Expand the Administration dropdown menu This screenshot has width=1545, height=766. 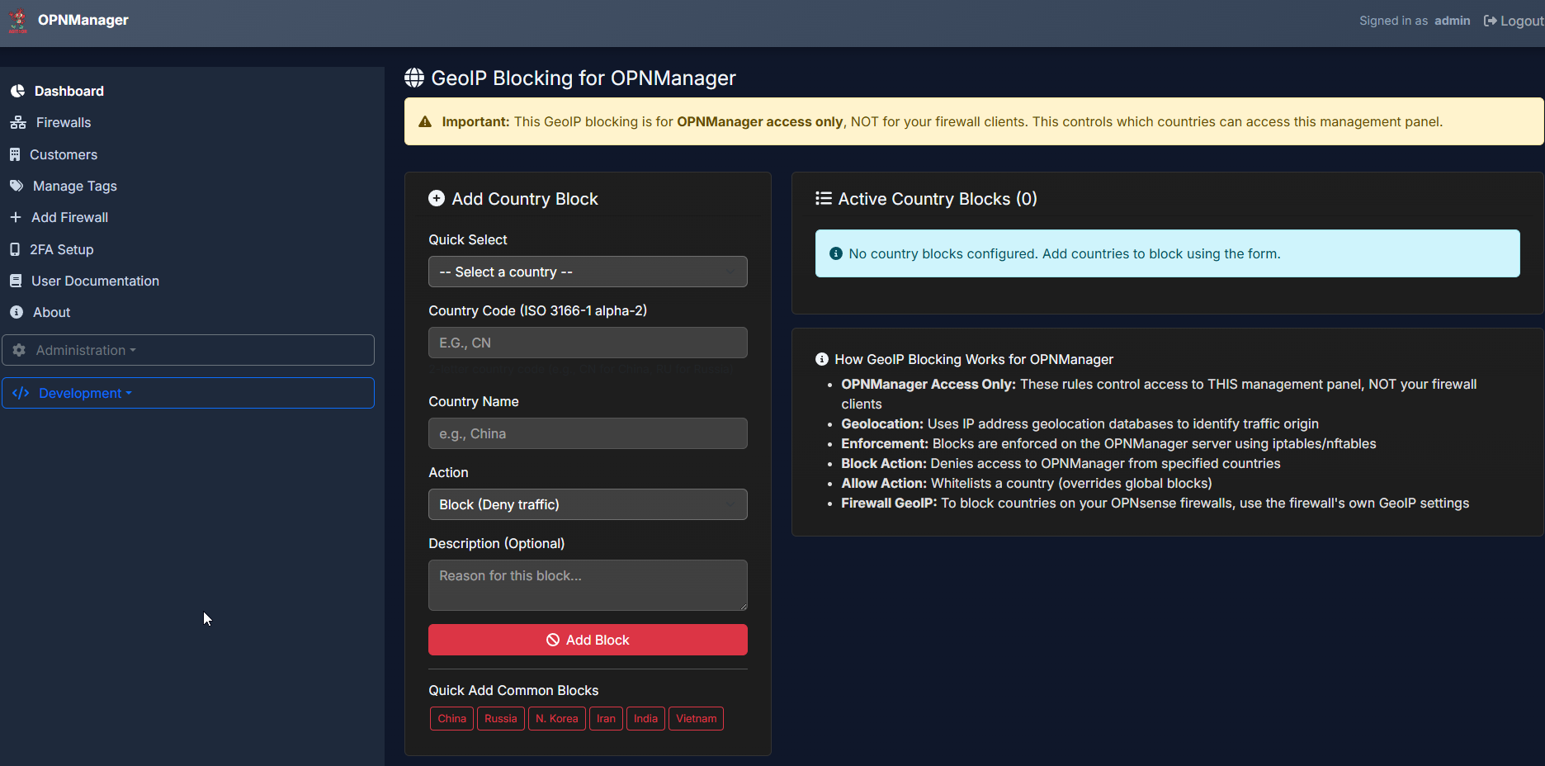(188, 350)
